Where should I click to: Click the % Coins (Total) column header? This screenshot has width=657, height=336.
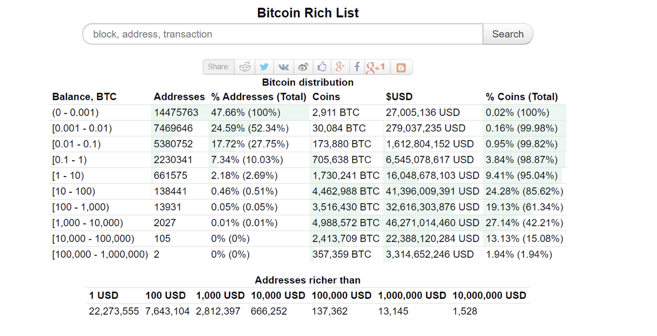tap(520, 96)
